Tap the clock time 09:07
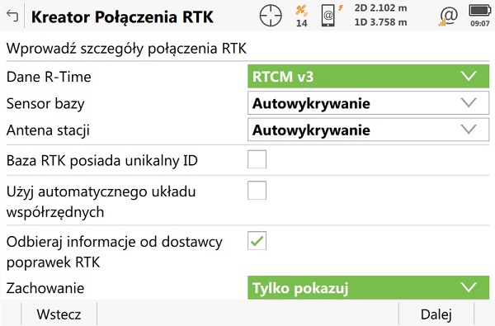495x326 pixels. tap(480, 23)
